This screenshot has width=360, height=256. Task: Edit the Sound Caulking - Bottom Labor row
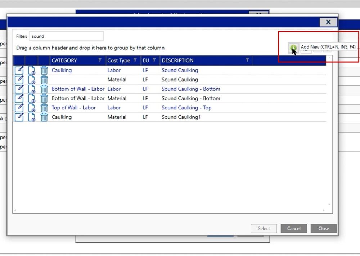click(x=19, y=89)
